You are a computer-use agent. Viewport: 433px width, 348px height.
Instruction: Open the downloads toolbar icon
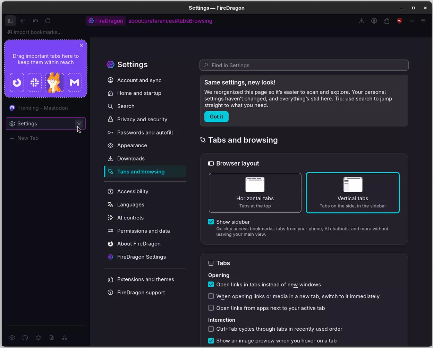point(362,21)
